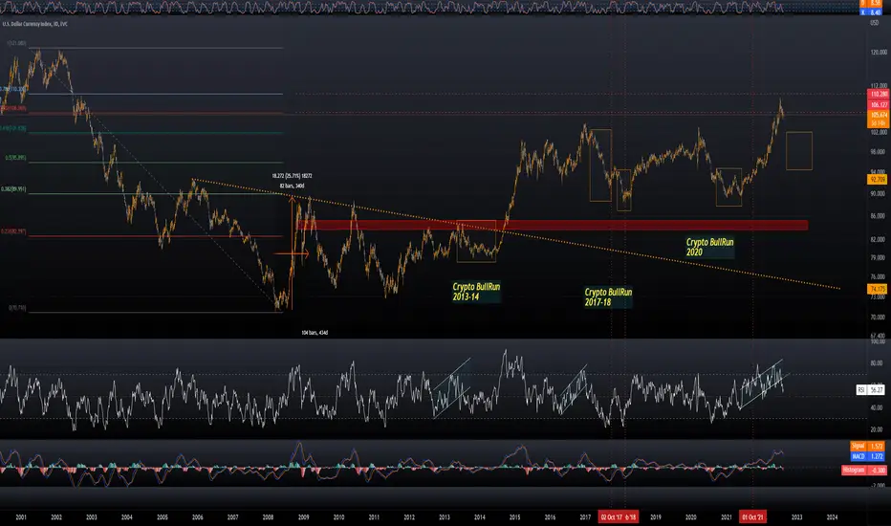
Task: Select the Crypto BullRun 2020 annotation
Action: click(709, 248)
